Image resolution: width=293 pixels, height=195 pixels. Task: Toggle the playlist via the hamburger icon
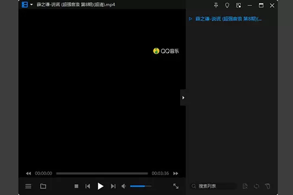coord(28,186)
